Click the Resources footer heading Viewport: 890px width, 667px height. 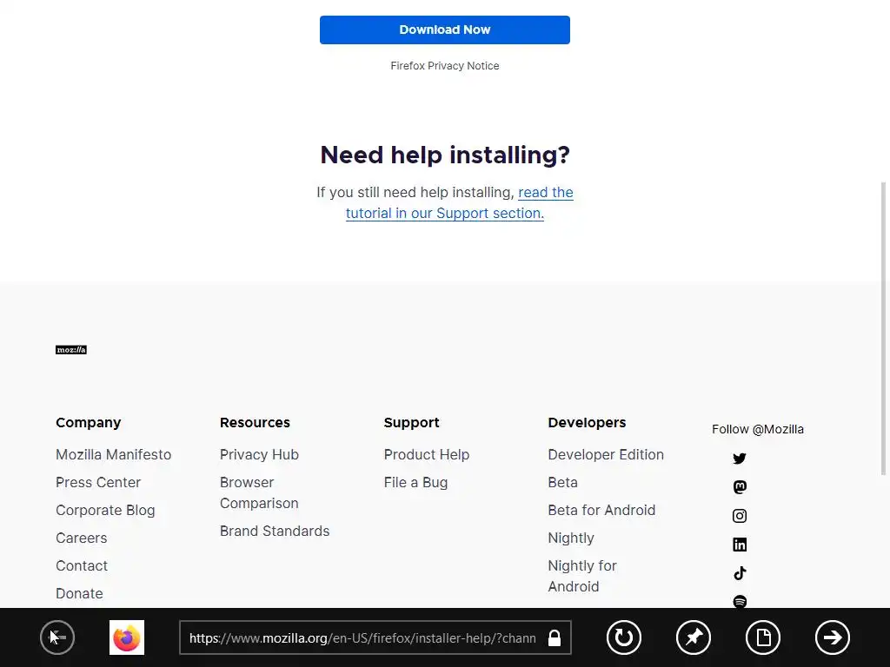click(x=255, y=423)
